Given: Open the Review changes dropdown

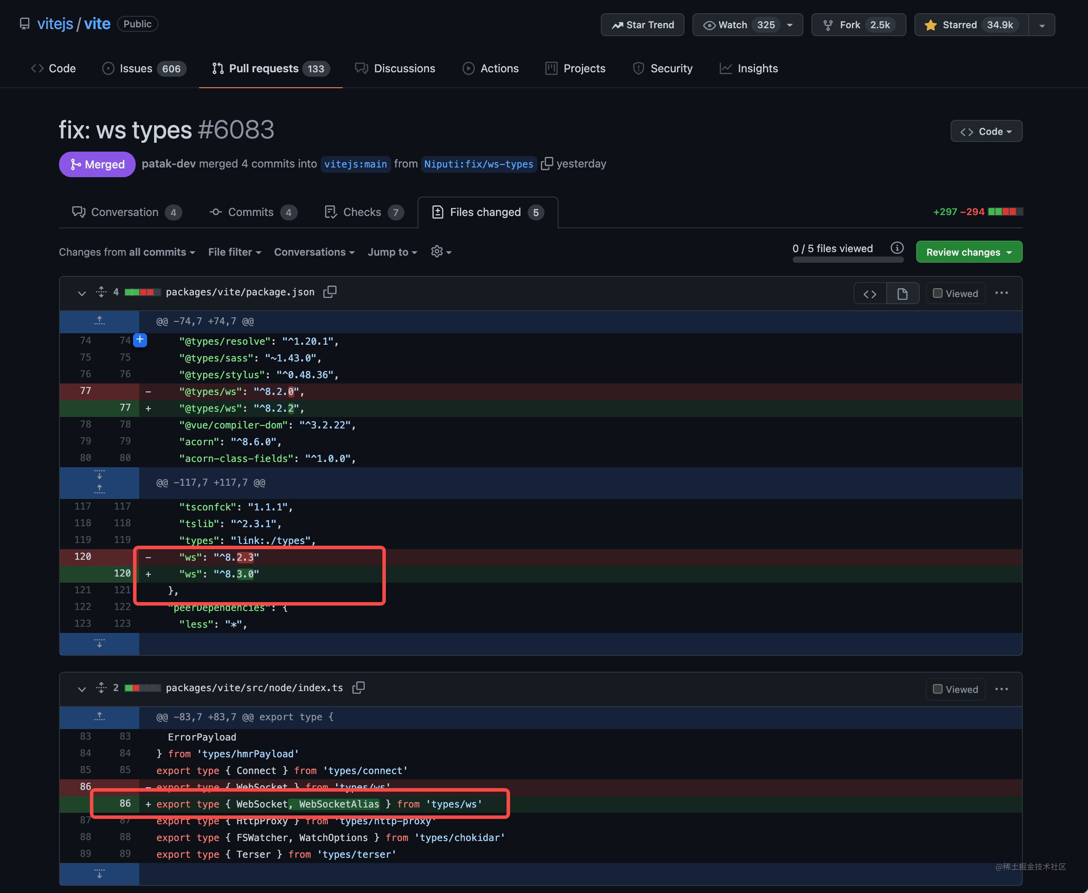Looking at the screenshot, I should (969, 252).
